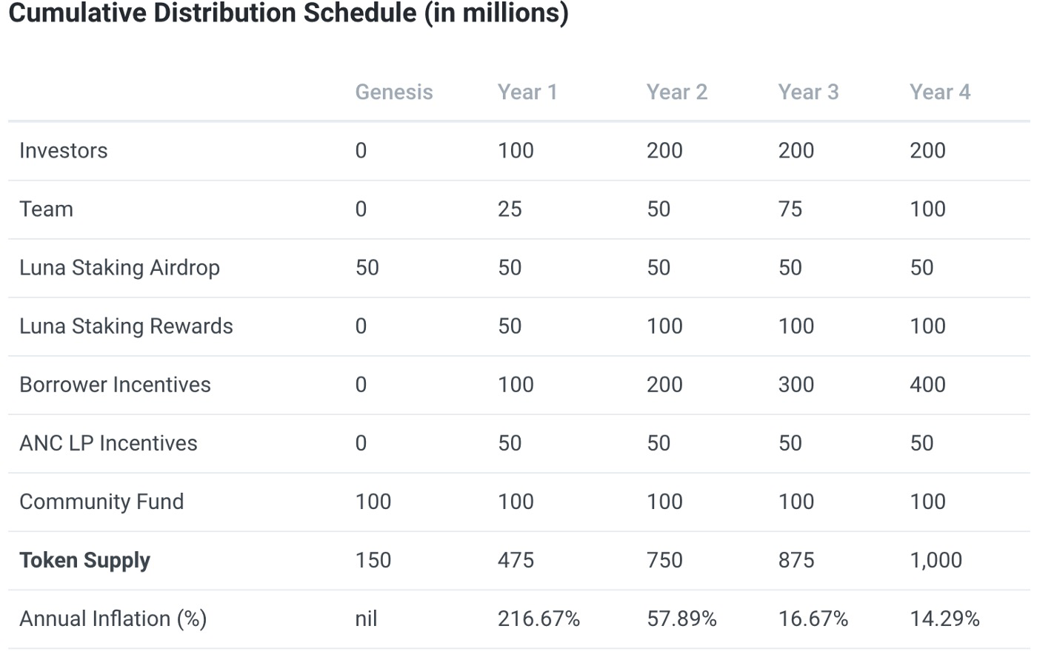Click the Annual Inflation (%) row label
The height and width of the screenshot is (660, 1037).
[113, 619]
